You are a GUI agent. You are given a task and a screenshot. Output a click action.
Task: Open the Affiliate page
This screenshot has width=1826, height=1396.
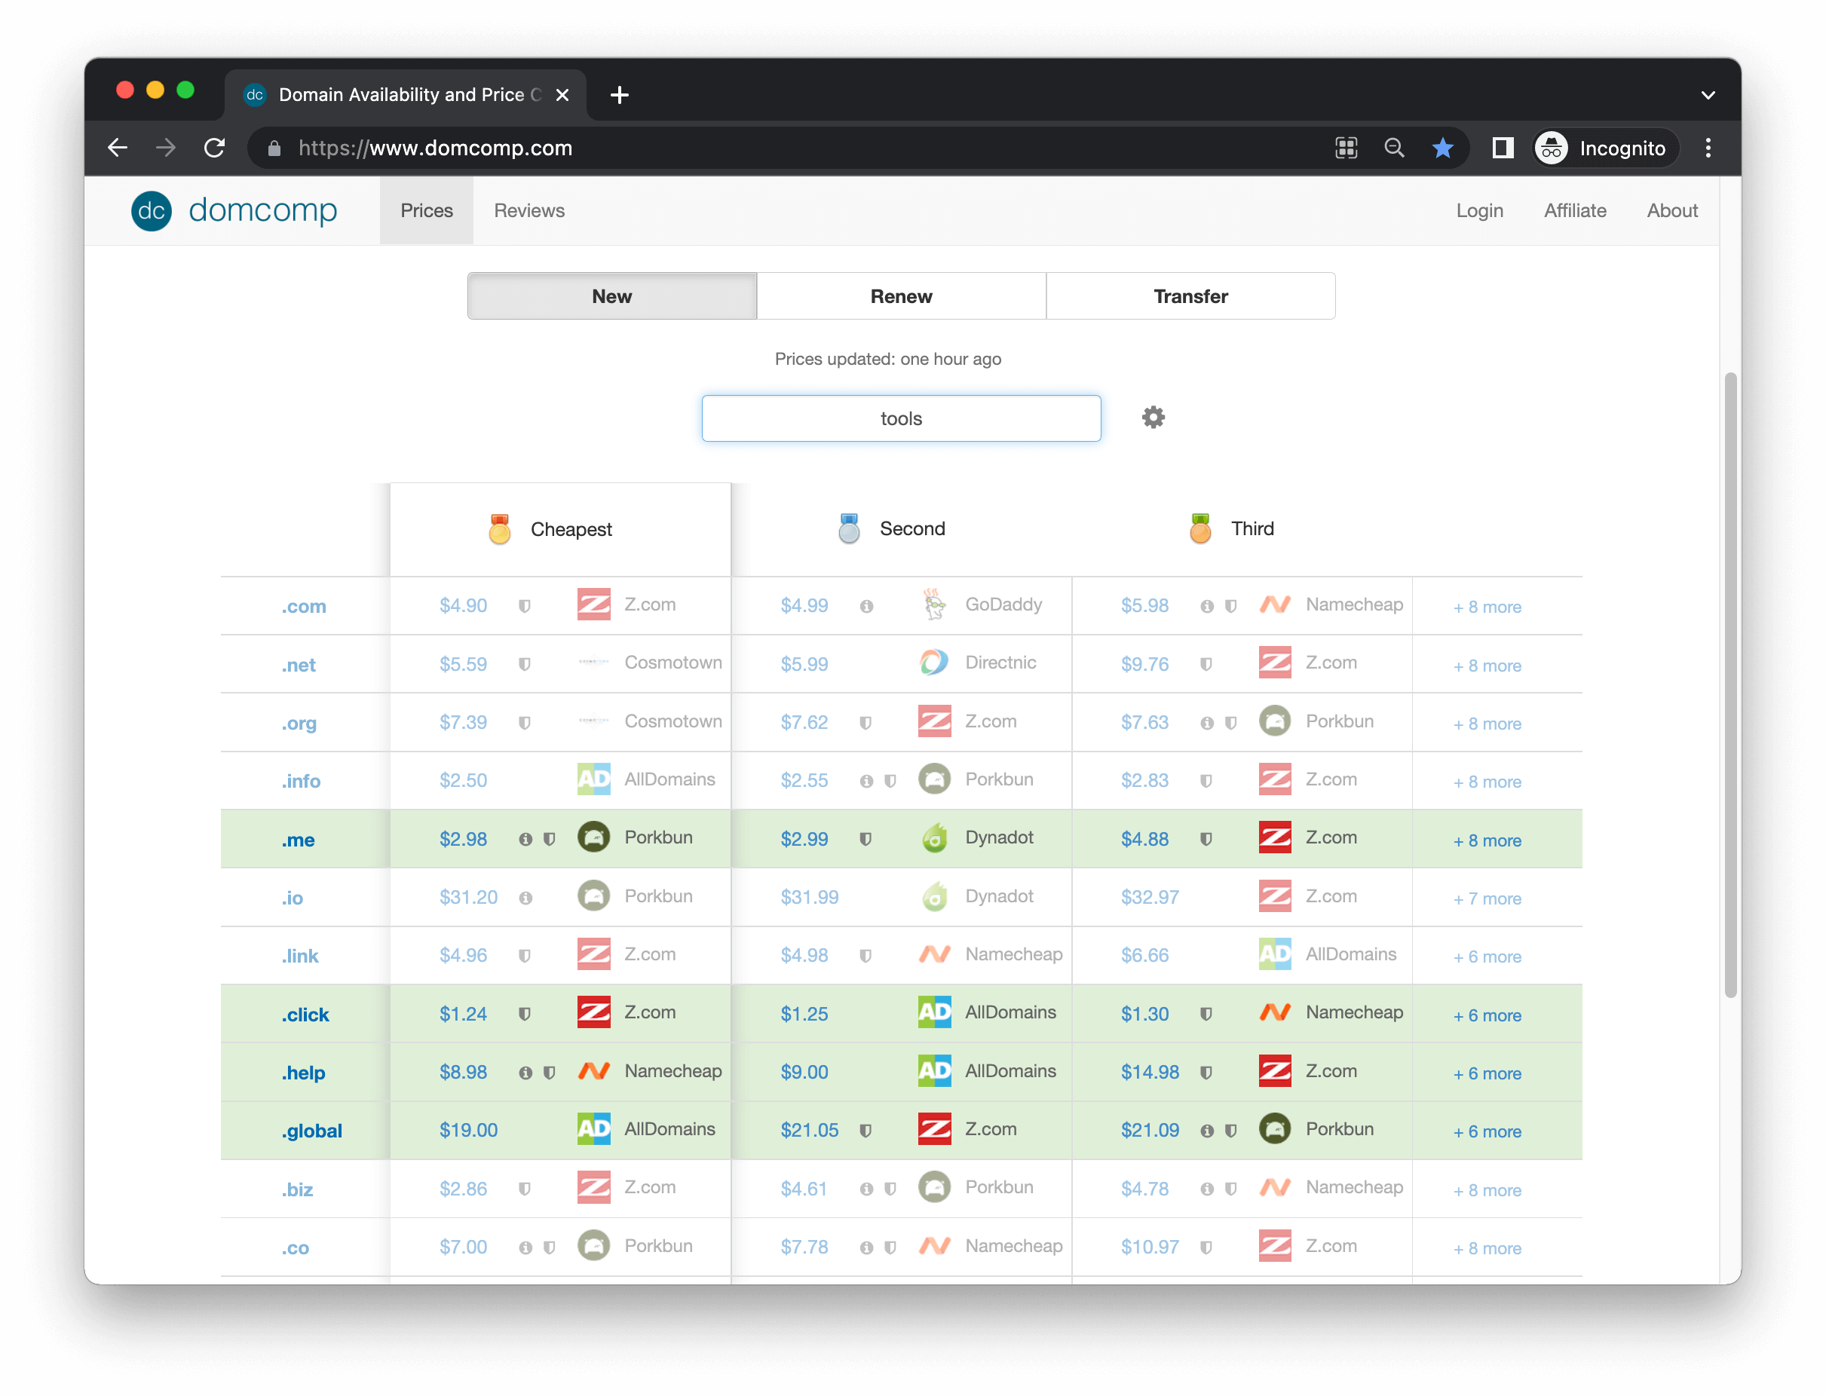pos(1575,210)
